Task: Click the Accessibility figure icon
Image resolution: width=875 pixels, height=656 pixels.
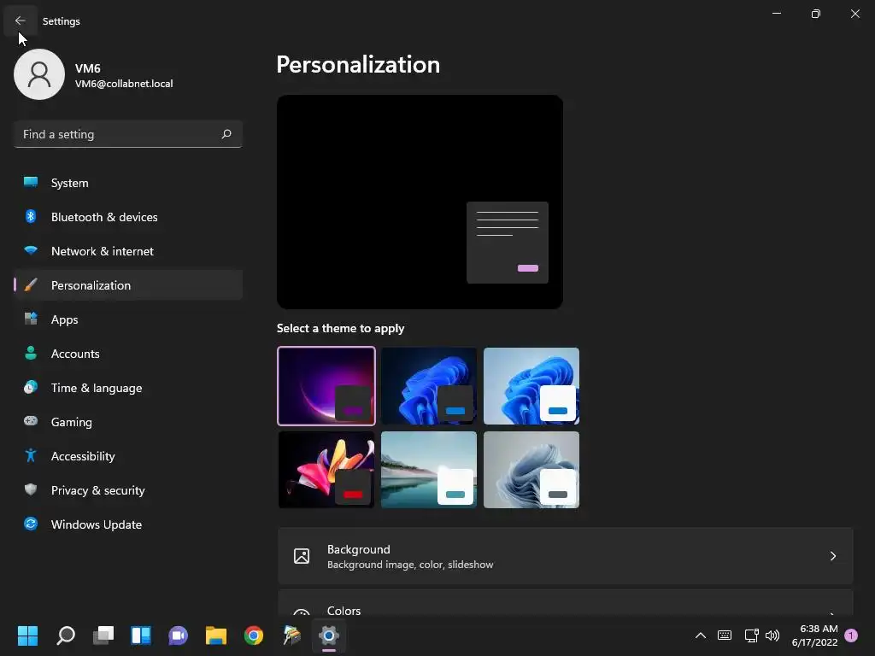Action: [x=31, y=455]
